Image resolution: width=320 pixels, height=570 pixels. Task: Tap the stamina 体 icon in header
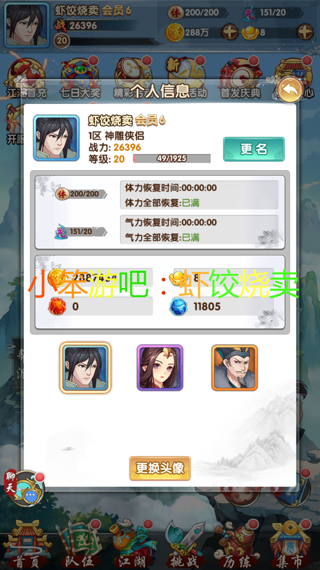175,13
